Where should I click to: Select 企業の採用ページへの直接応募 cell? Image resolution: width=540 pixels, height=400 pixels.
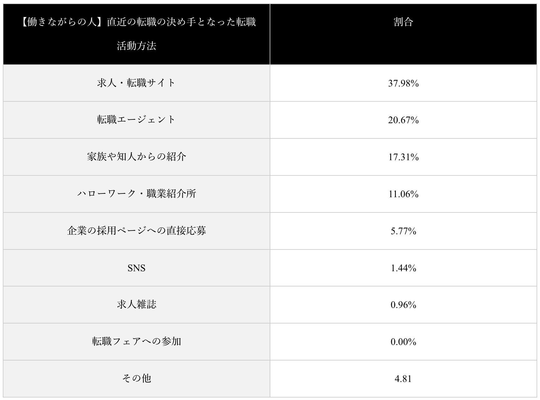pos(136,231)
